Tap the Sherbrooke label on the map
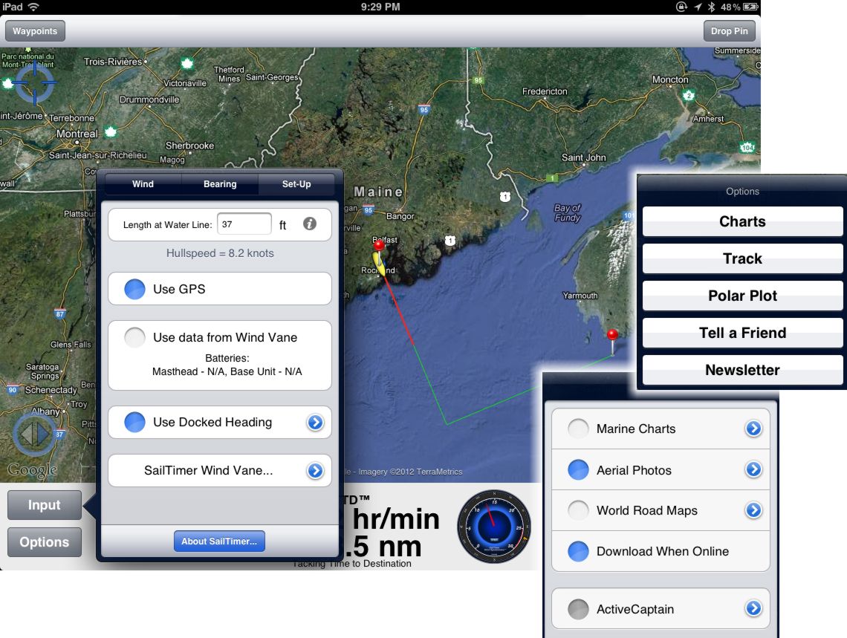Viewport: 847px width, 638px height. pos(189,146)
